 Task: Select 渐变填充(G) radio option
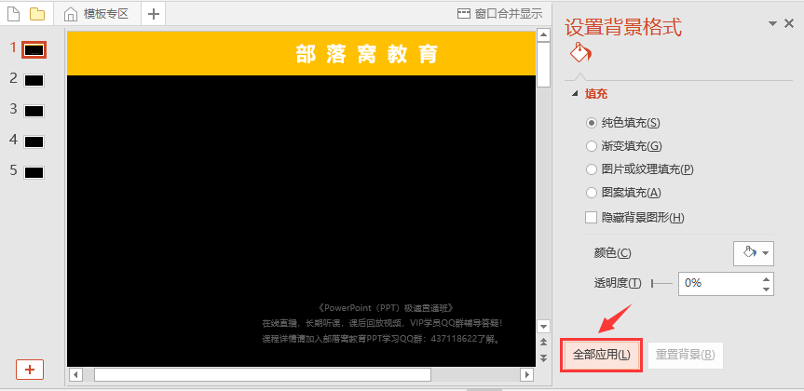point(592,146)
